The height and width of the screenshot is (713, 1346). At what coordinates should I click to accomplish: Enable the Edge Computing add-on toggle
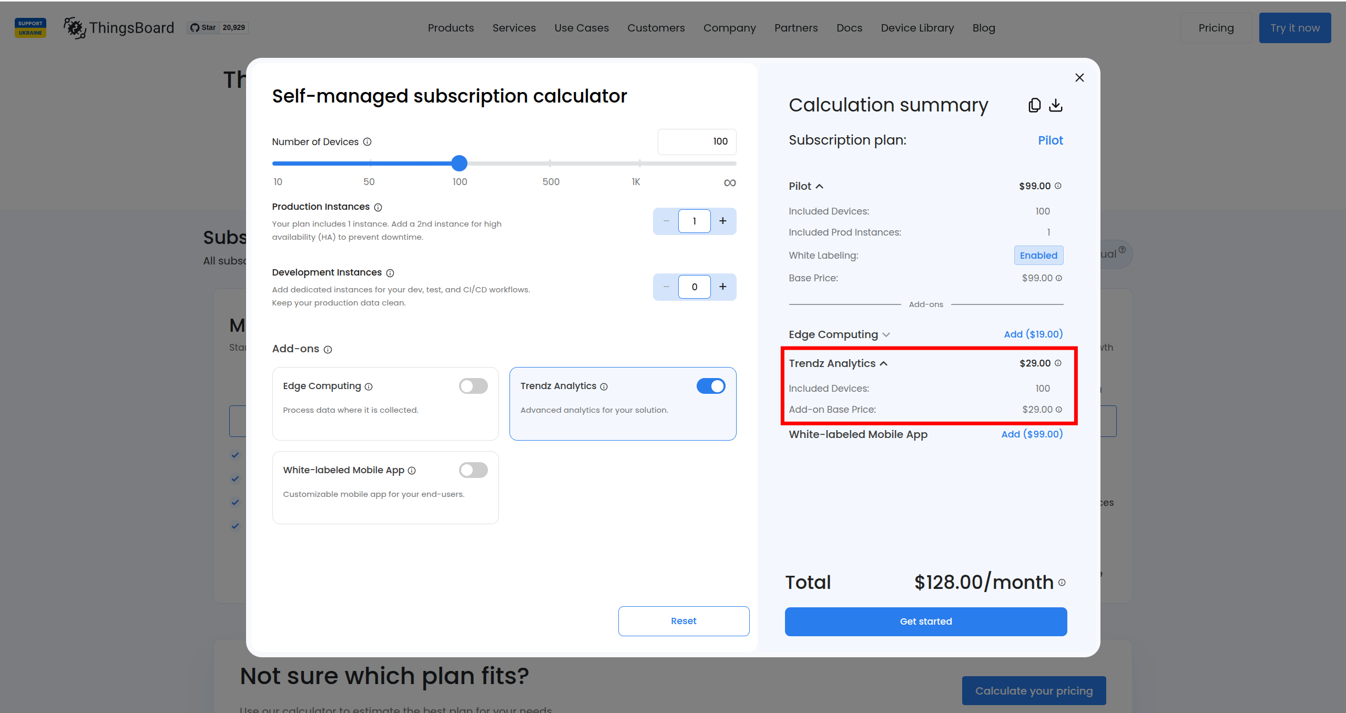[473, 386]
